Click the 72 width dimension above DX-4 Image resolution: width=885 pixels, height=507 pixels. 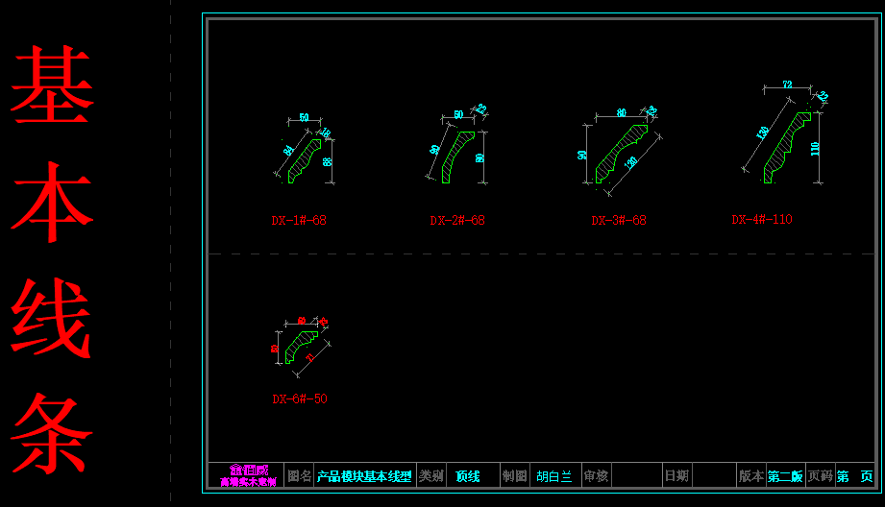pos(787,84)
